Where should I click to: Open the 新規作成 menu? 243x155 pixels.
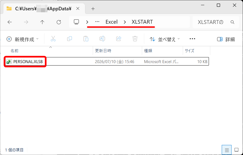22,39
